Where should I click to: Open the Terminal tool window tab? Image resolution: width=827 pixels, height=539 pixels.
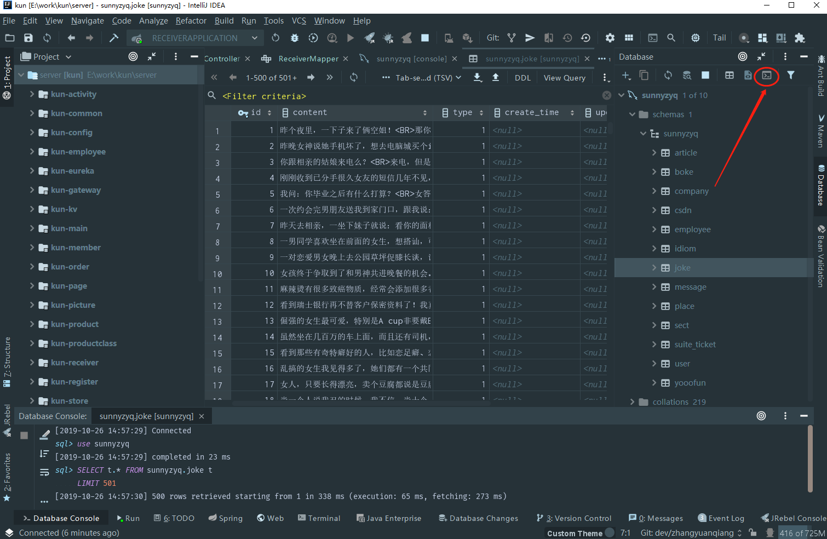tap(319, 518)
